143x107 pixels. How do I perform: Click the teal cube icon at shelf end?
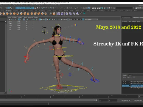click(84, 13)
